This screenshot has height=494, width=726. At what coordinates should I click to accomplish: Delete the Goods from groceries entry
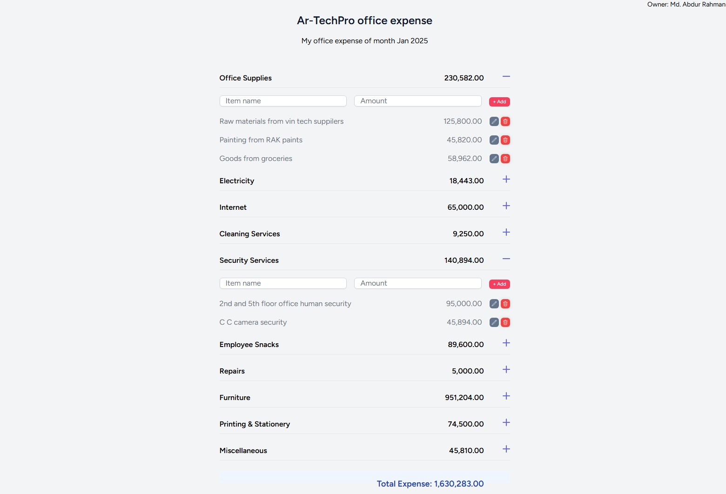coord(505,159)
